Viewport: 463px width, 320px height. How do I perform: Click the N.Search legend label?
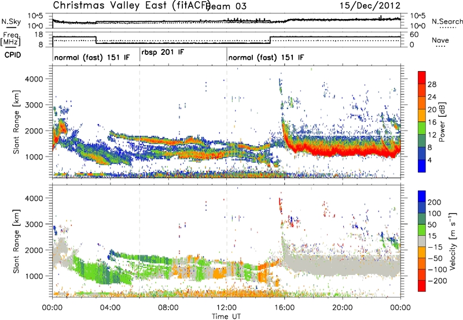click(447, 21)
